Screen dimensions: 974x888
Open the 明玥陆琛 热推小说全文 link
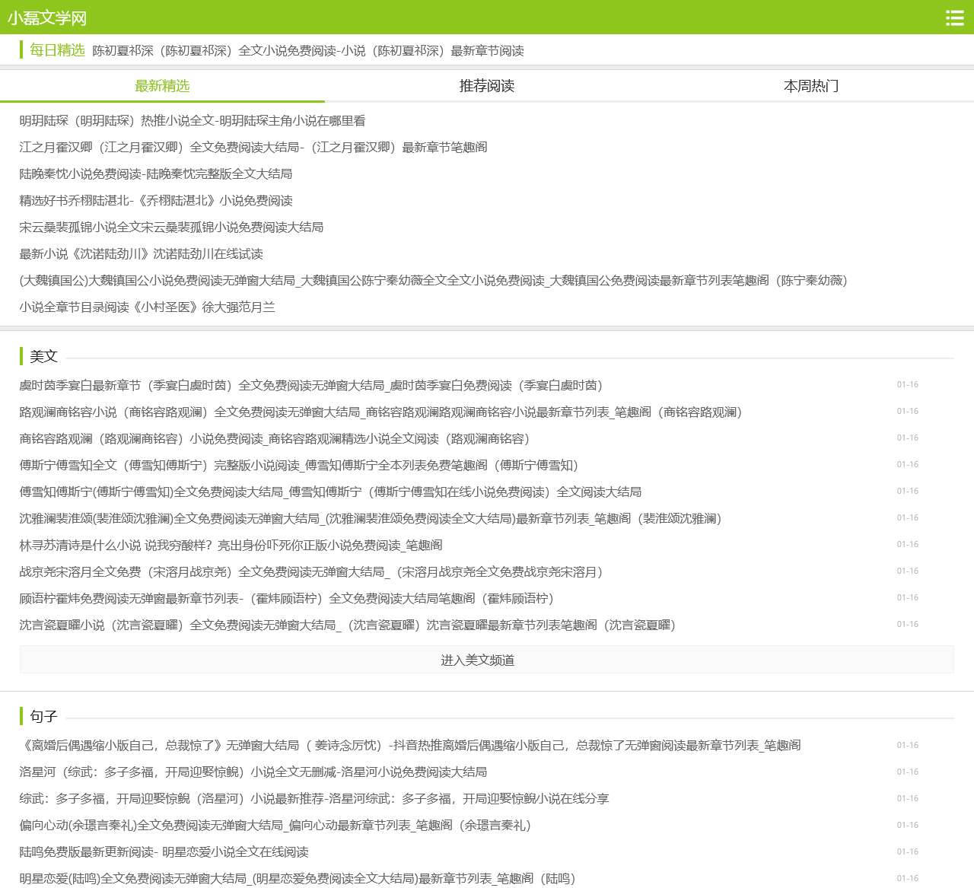click(x=193, y=121)
